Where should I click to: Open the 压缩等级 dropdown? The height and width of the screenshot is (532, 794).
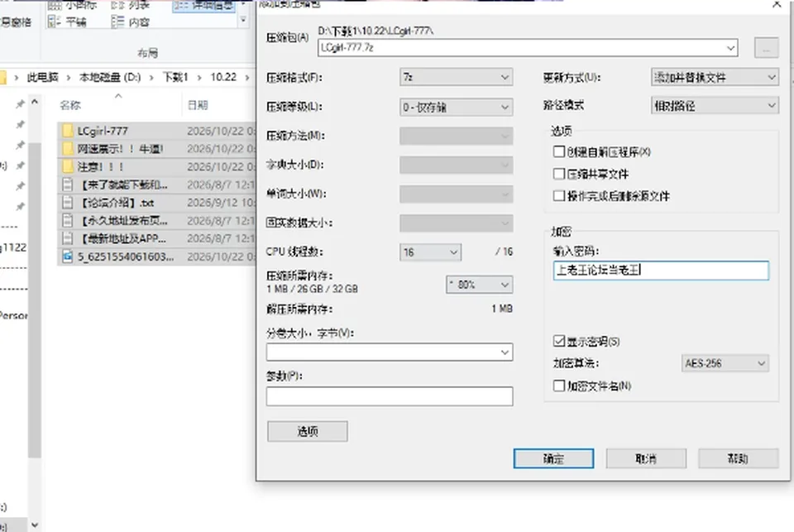click(456, 107)
